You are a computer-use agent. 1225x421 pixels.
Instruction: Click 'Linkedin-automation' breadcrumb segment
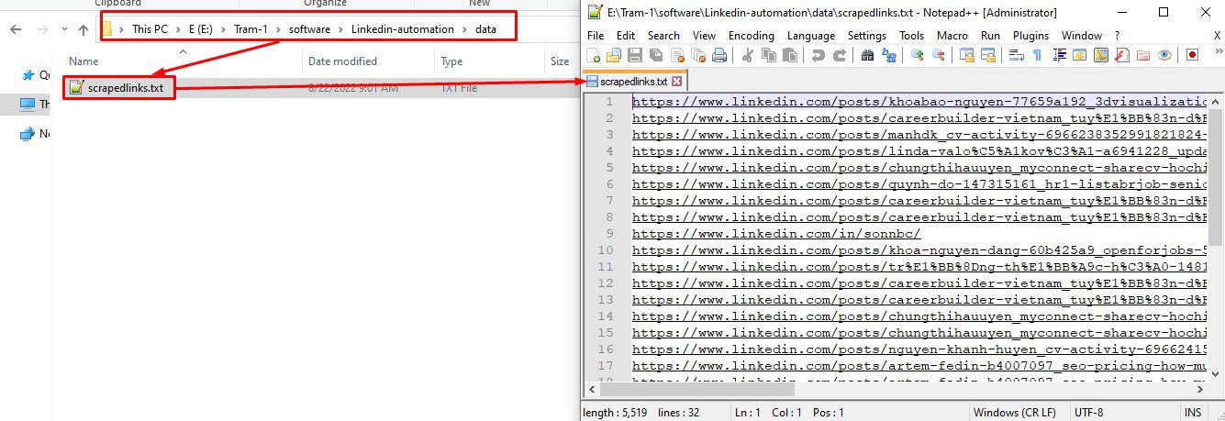click(x=403, y=29)
